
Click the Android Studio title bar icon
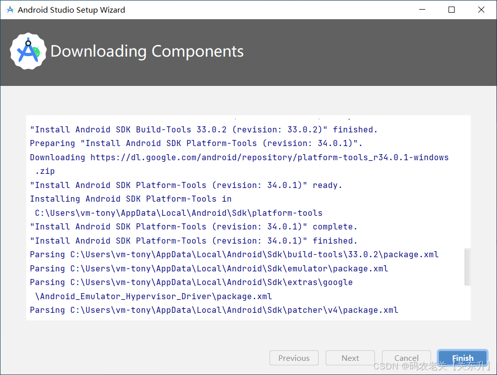pyautogui.click(x=10, y=10)
